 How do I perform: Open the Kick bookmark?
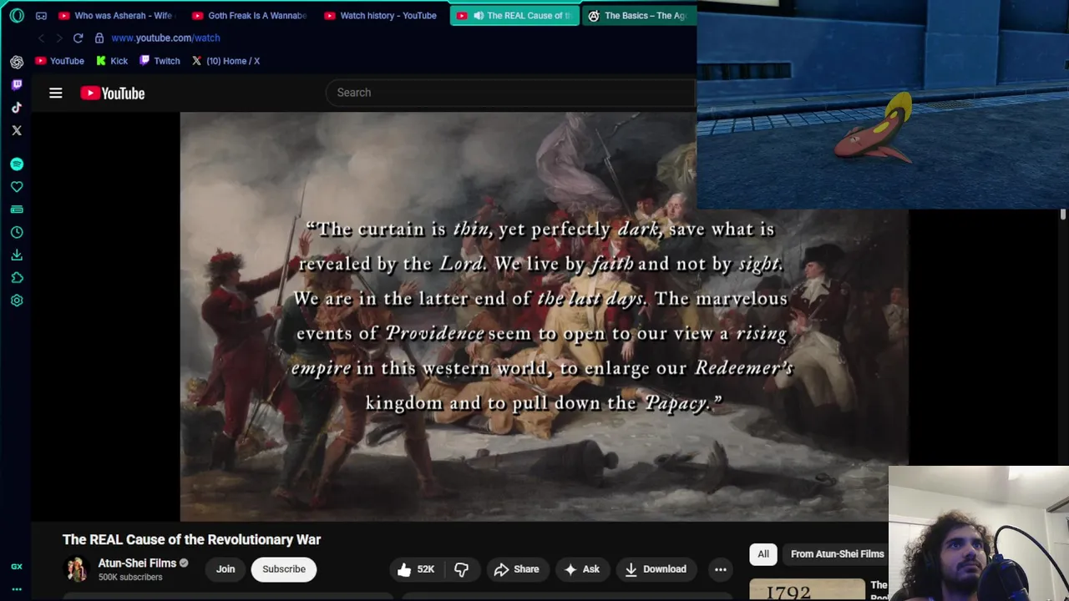pyautogui.click(x=112, y=61)
